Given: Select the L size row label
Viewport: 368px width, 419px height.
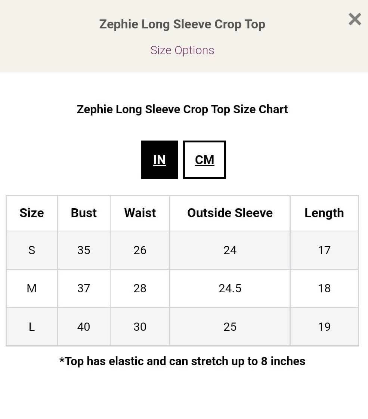Looking at the screenshot, I should (x=32, y=327).
